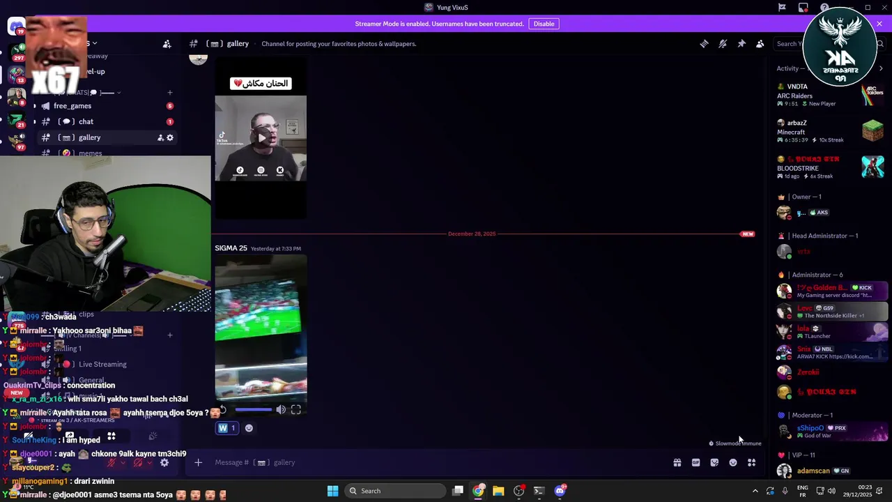
Task: Open the Threads icon in channel header
Action: [704, 44]
